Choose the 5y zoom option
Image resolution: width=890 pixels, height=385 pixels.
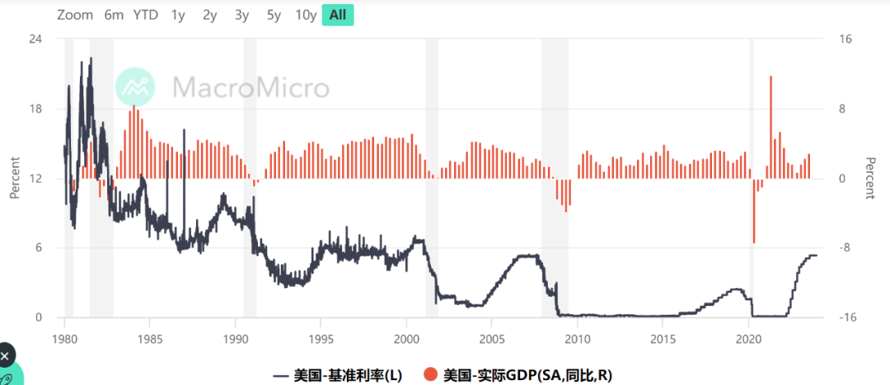coord(274,16)
